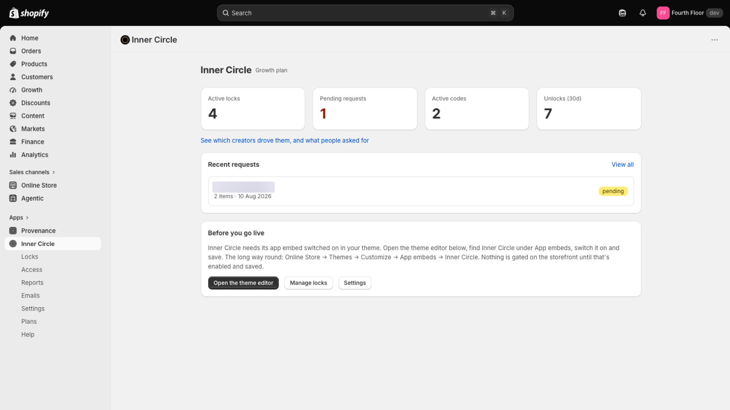The width and height of the screenshot is (730, 410).
Task: Click the Discounts badge icon
Action: 13,103
